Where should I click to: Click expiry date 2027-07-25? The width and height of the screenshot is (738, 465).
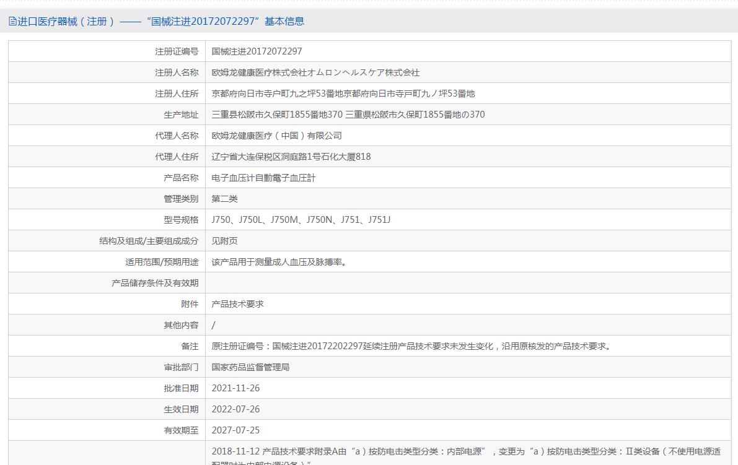click(235, 430)
